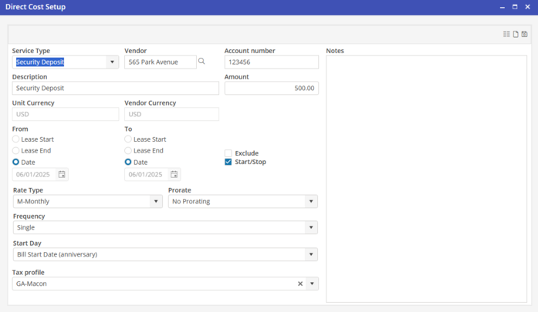This screenshot has width=538, height=312.
Task: Select Lease End under To
Action: pos(128,151)
